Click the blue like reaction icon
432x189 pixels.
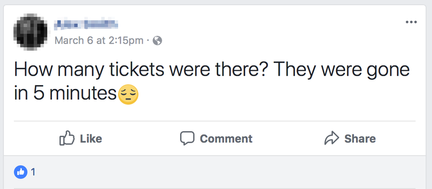(x=20, y=172)
